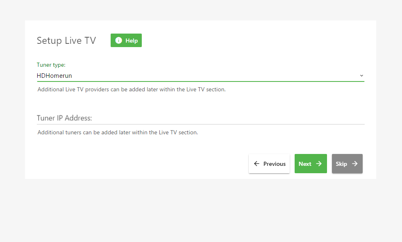Click empty line right of Tuner IP Address
402x242 pixels.
click(x=246, y=118)
